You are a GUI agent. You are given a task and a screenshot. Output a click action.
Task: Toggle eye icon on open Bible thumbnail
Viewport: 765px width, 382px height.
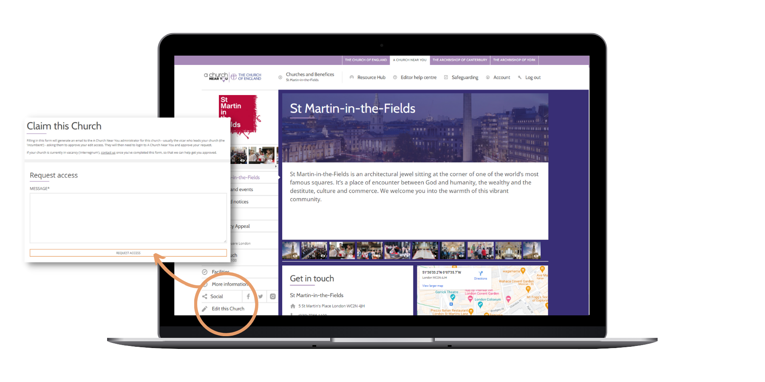(433, 256)
